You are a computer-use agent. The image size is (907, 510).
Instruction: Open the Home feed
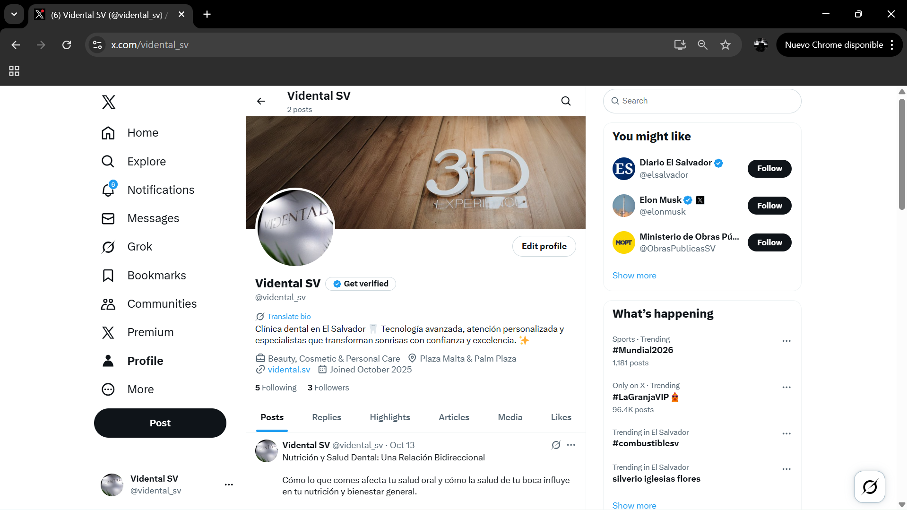pyautogui.click(x=142, y=133)
